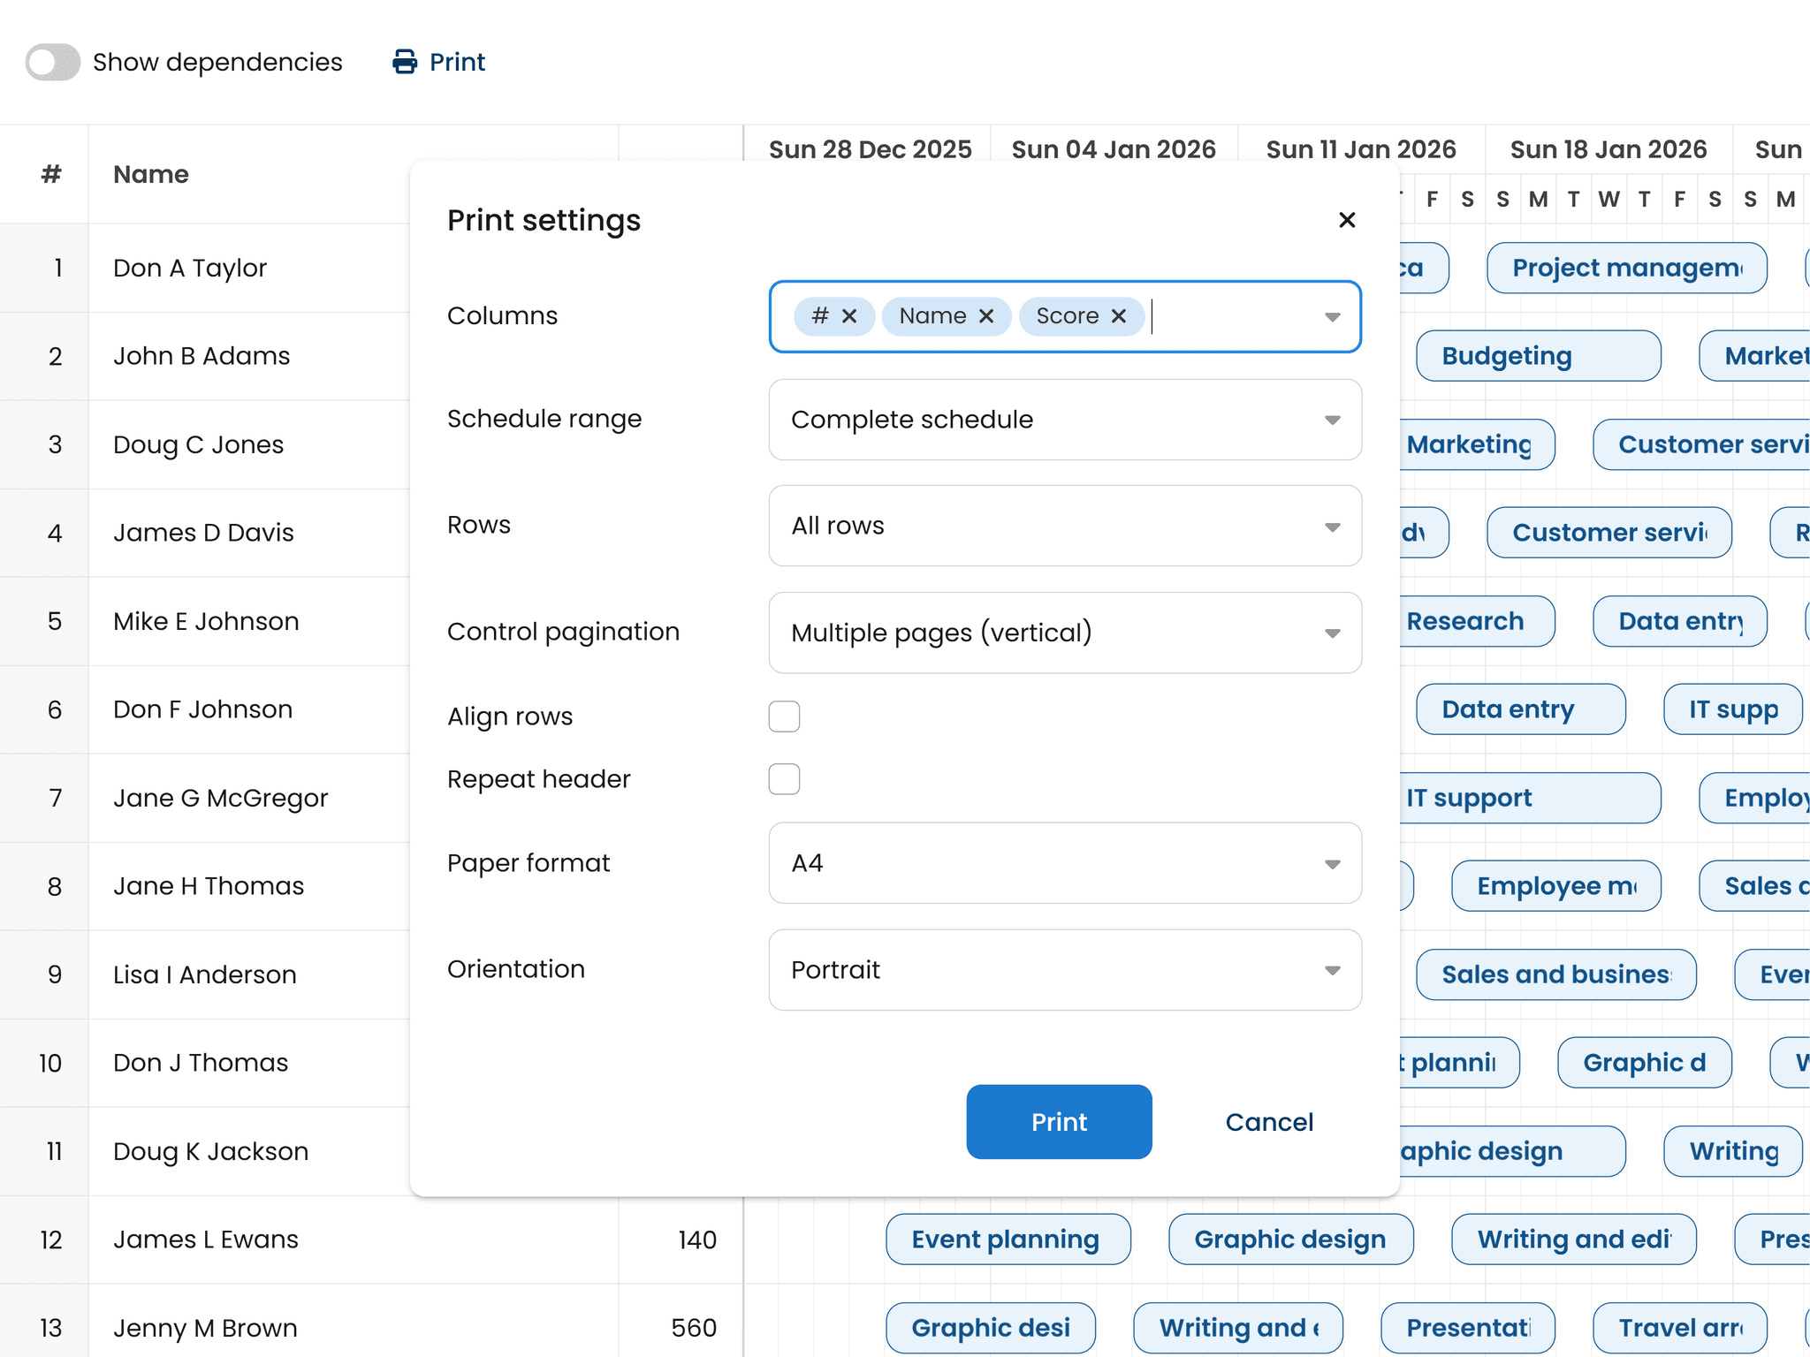Click the IT support task bar in row 7
Viewport: 1810px width, 1357px height.
tap(1530, 798)
